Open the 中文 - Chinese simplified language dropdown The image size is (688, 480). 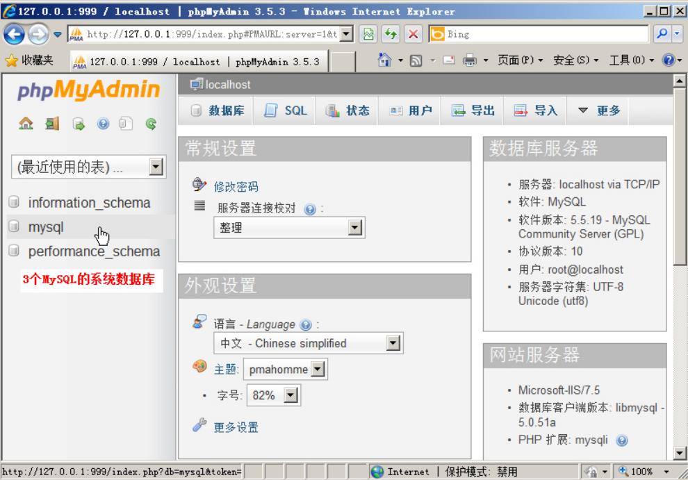tap(393, 343)
